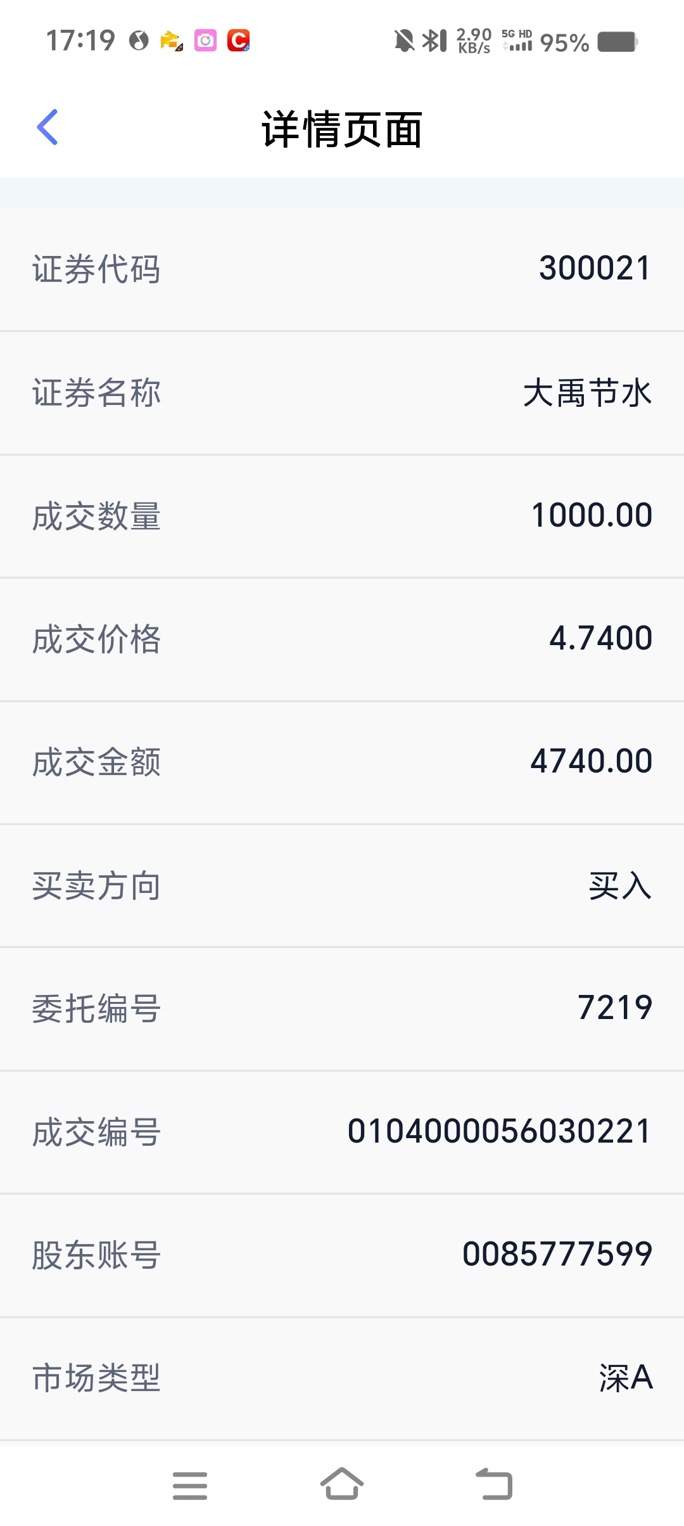Tap the battery indicator icon

click(x=617, y=42)
